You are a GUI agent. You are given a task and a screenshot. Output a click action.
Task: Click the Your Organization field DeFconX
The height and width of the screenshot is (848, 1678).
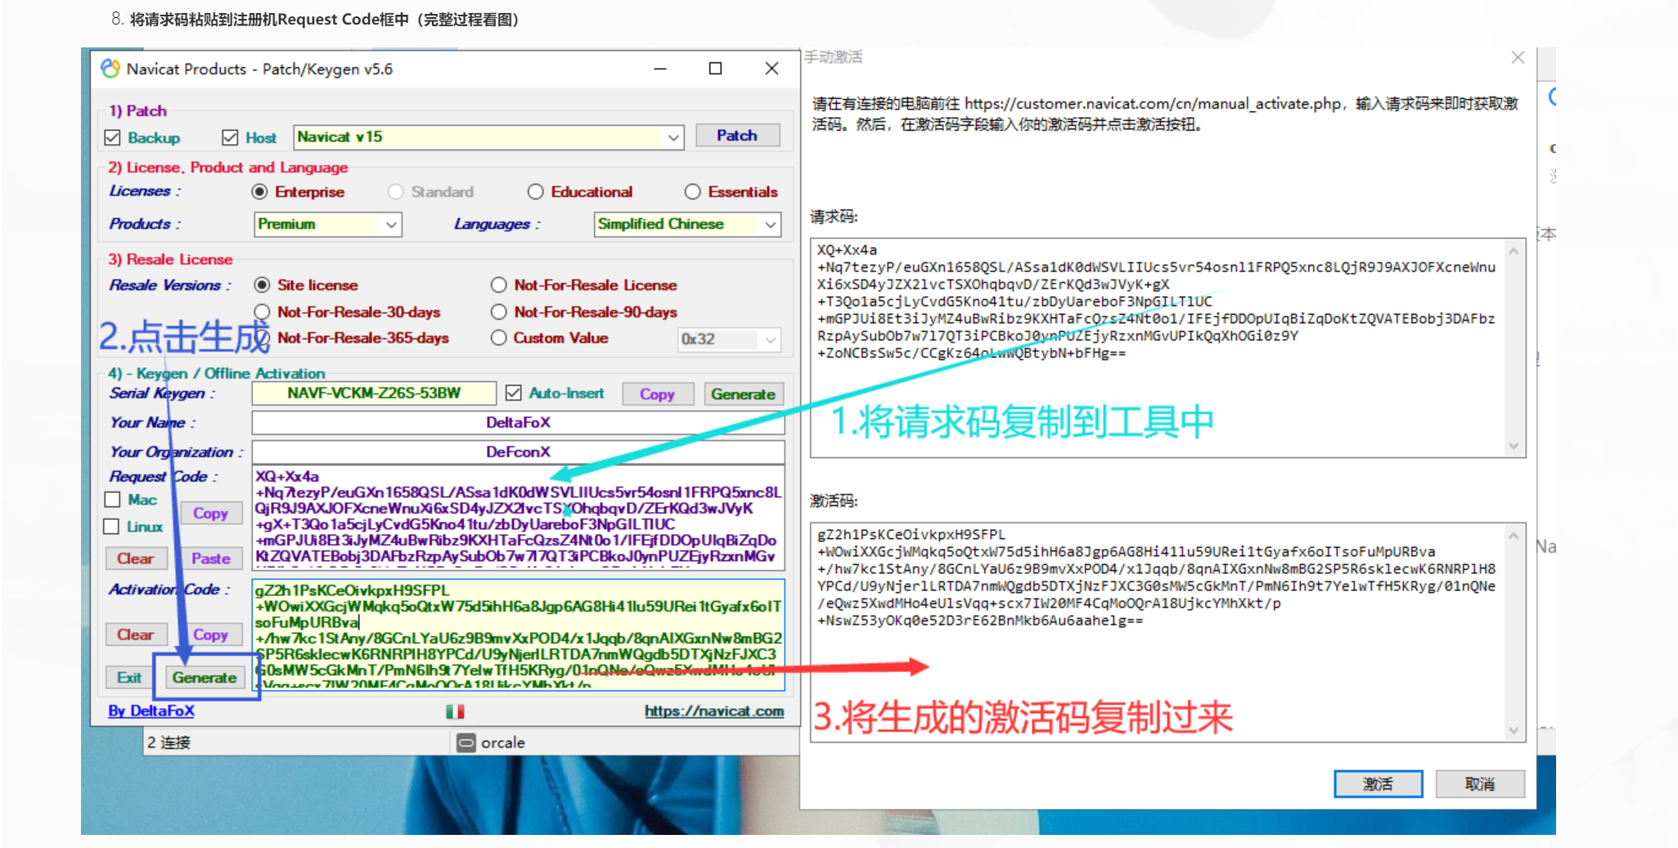(518, 452)
